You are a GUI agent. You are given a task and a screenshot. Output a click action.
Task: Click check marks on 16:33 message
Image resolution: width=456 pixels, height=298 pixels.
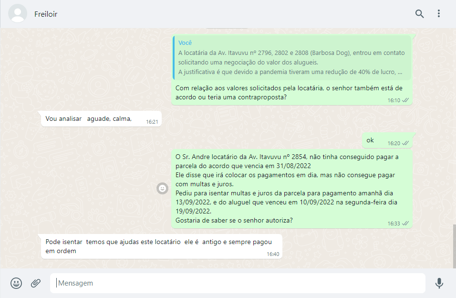[406, 223]
